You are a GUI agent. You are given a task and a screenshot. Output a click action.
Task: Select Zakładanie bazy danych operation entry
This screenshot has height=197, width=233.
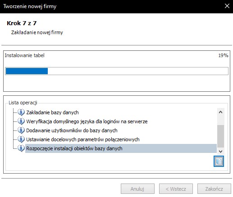52,112
